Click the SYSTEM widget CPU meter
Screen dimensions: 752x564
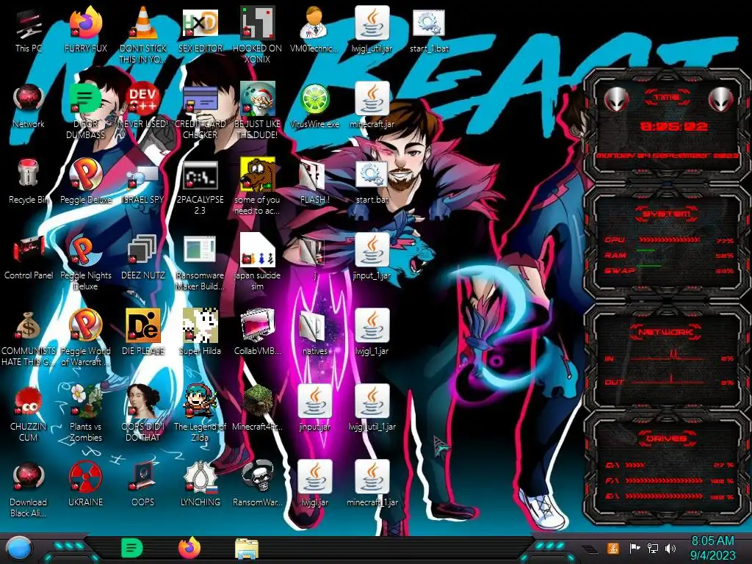coord(669,240)
